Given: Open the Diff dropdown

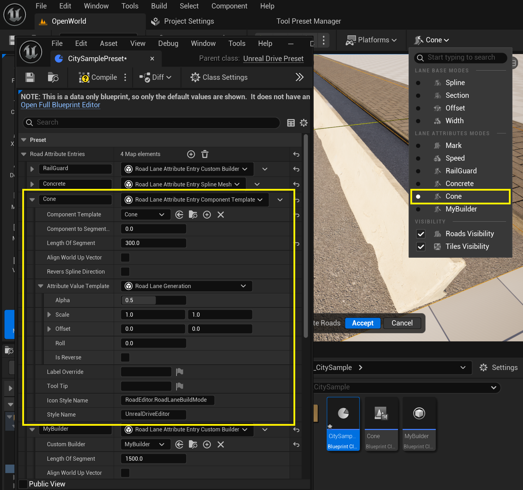Looking at the screenshot, I should [155, 77].
